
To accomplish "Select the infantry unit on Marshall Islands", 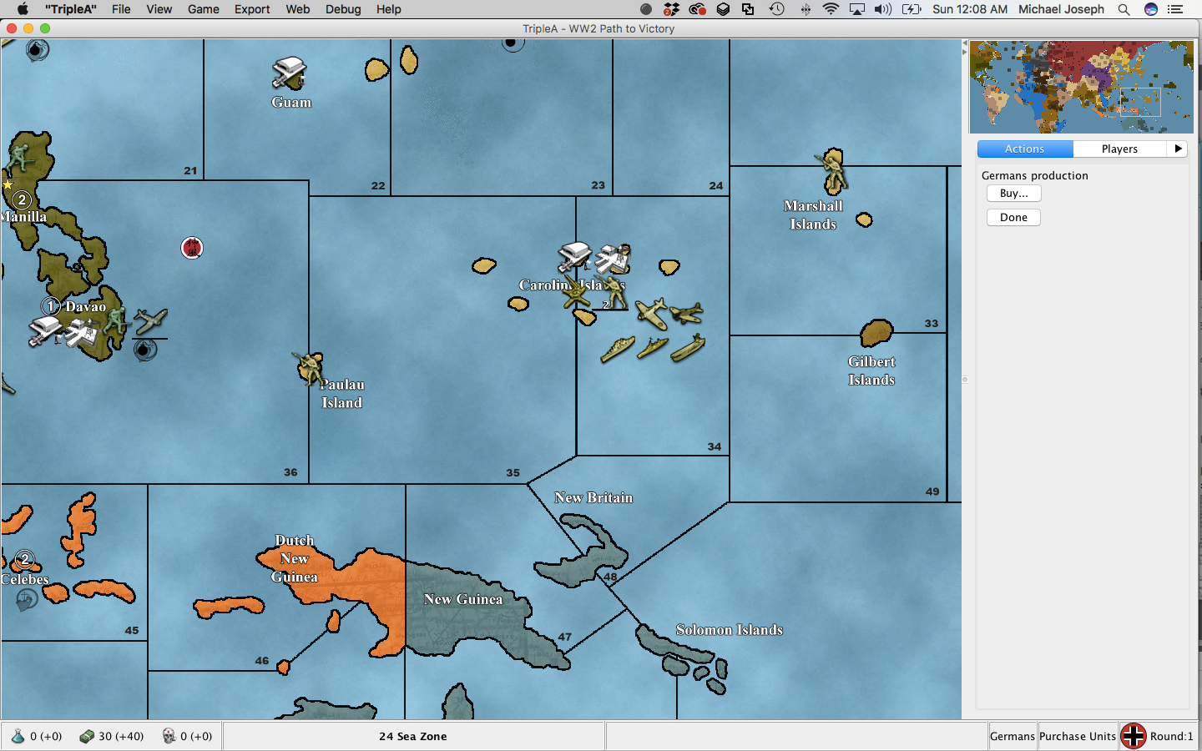I will [831, 170].
